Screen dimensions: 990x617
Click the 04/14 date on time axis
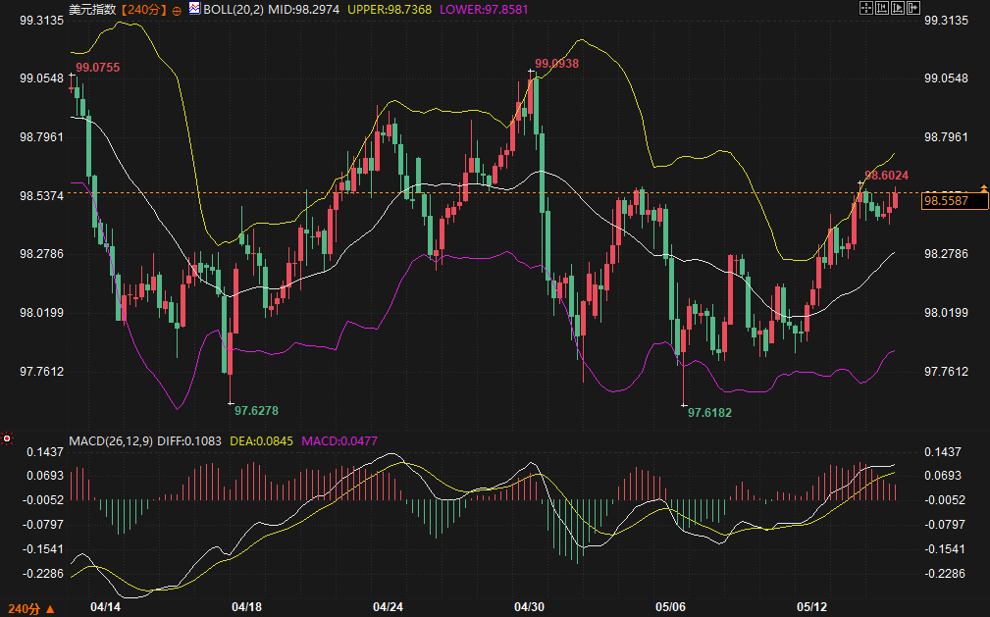105,607
